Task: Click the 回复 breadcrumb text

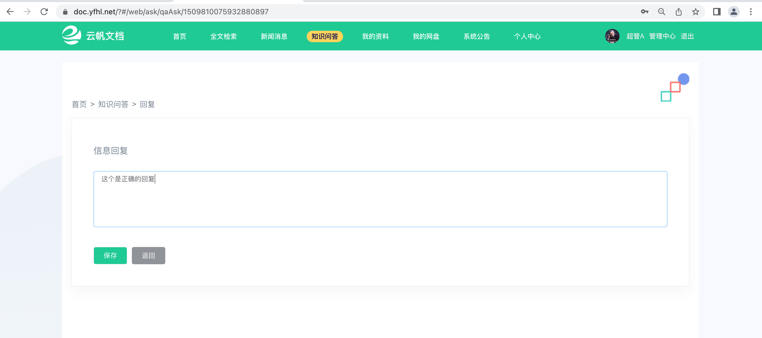Action: (x=147, y=104)
